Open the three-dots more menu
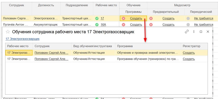 click(x=194, y=32)
